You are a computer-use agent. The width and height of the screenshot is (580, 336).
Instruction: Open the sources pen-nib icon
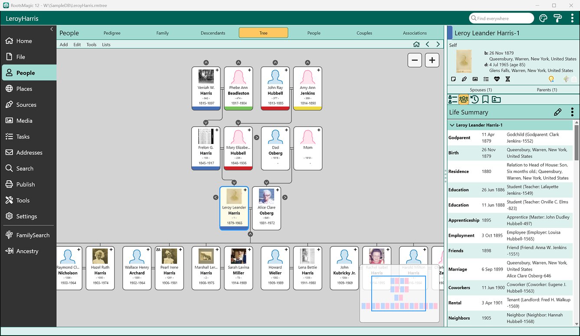(464, 79)
